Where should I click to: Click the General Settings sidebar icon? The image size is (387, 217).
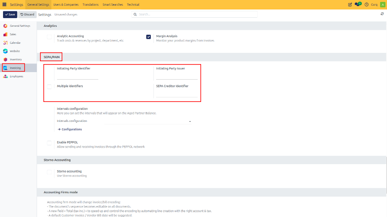[x=5, y=26]
